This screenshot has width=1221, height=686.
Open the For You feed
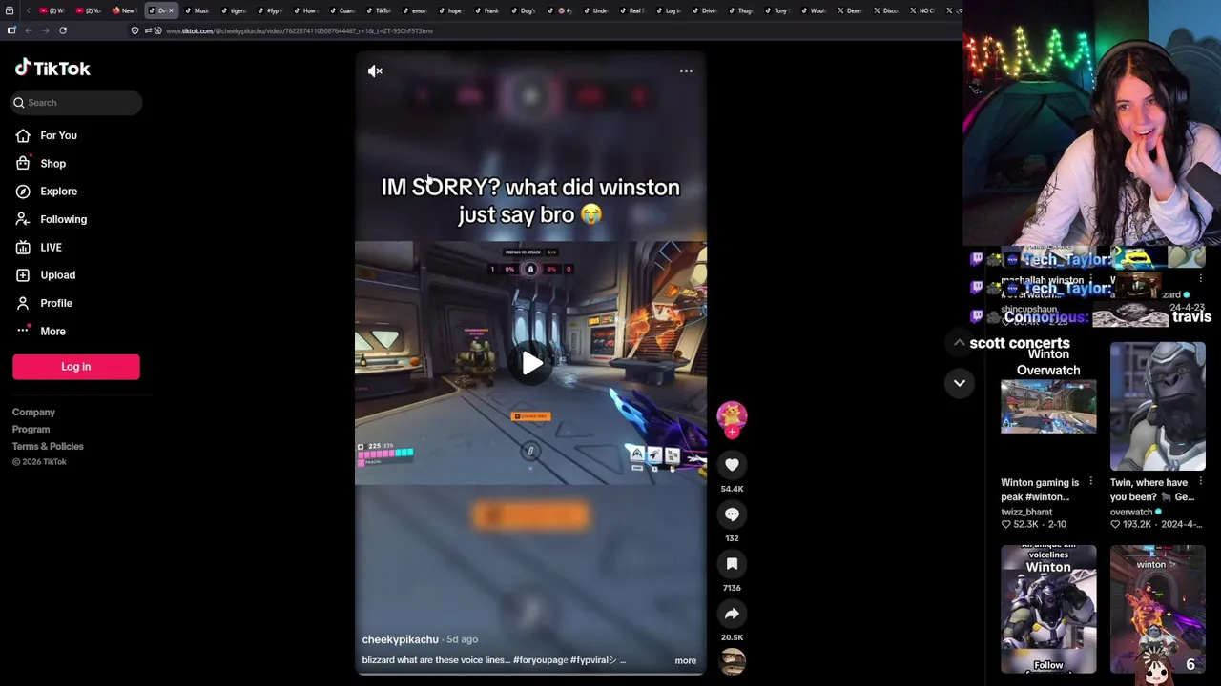(x=58, y=135)
